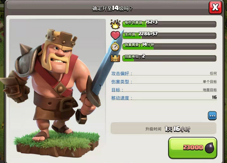Click the red heart hitpoints icon

pos(115,35)
